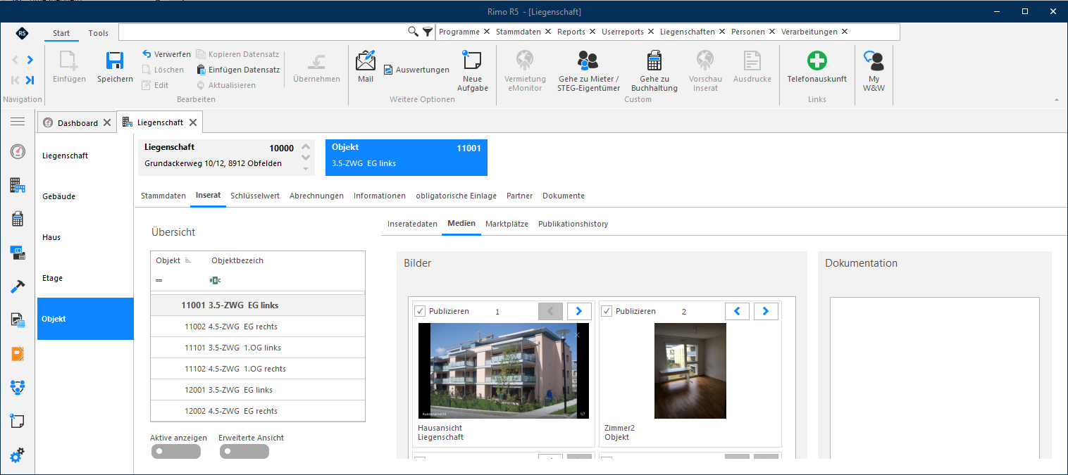
Task: Click Verwerfen undo icon
Action: (147, 54)
